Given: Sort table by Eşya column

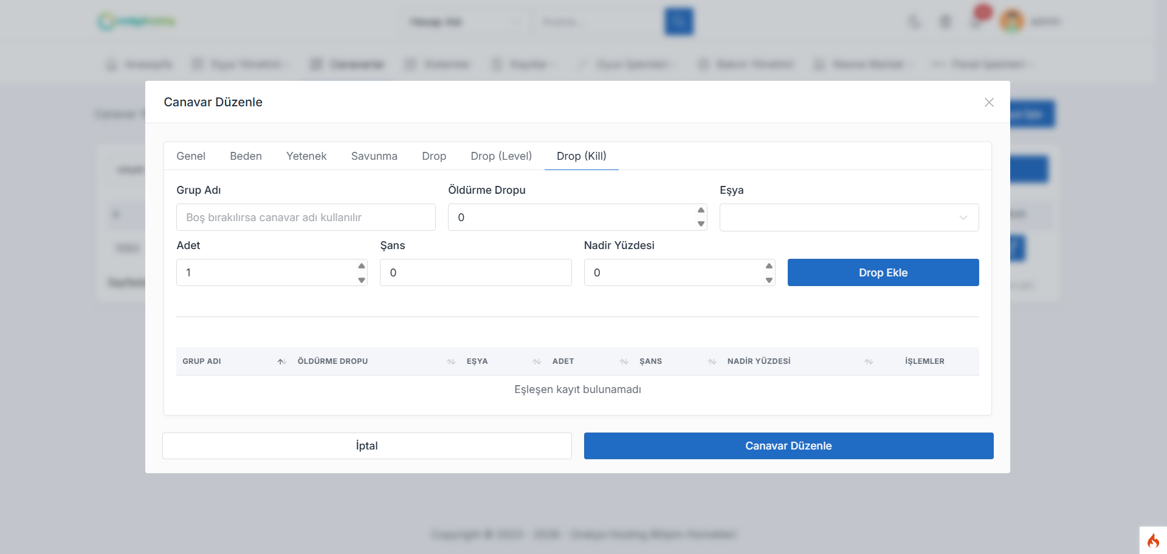Looking at the screenshot, I should coord(503,361).
